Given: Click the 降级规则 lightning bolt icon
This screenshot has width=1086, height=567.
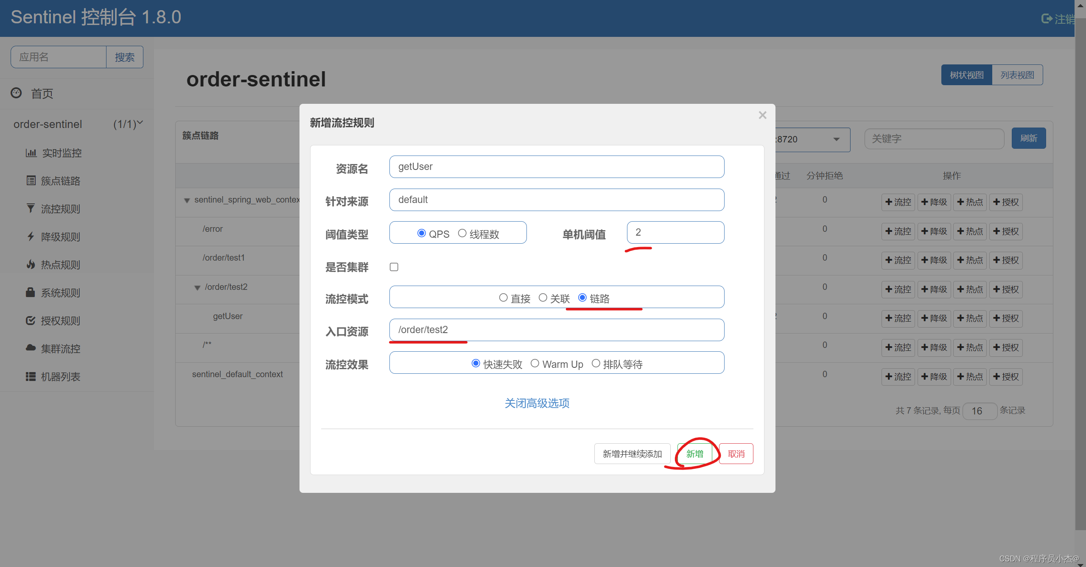Looking at the screenshot, I should click(x=31, y=236).
